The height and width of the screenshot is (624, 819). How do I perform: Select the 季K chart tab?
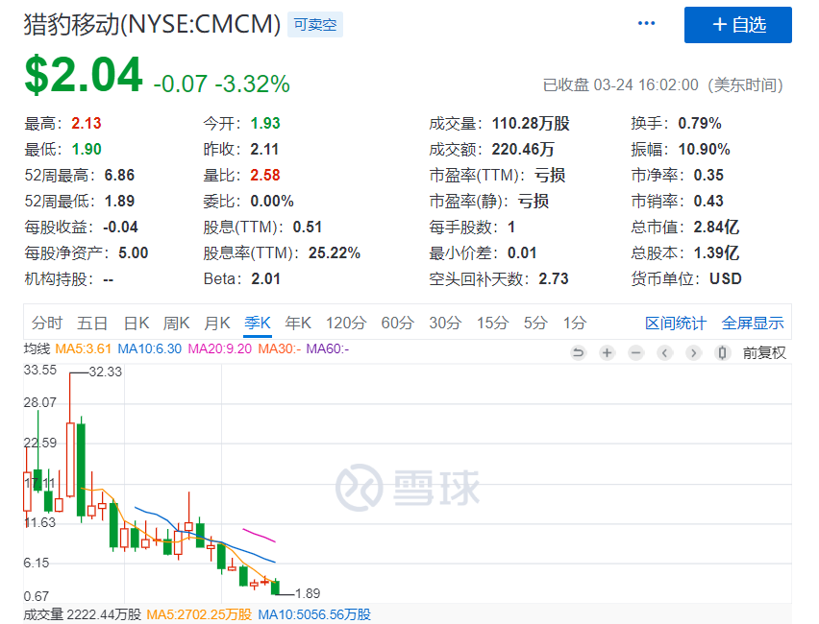258,323
